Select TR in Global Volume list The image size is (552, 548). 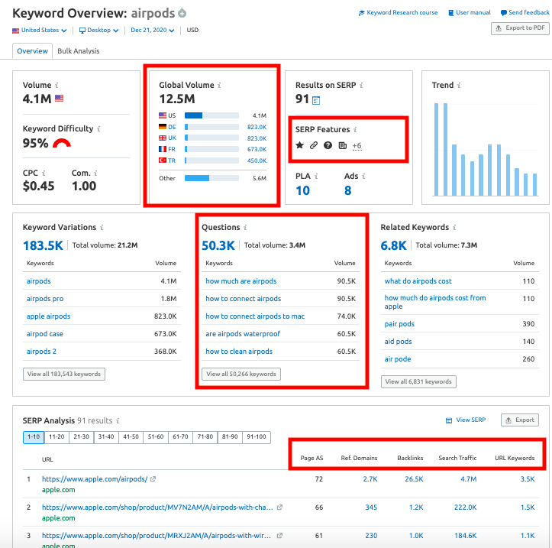point(172,161)
